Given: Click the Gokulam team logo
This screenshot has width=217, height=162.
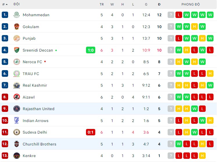Looking at the screenshot, I should point(17,27).
